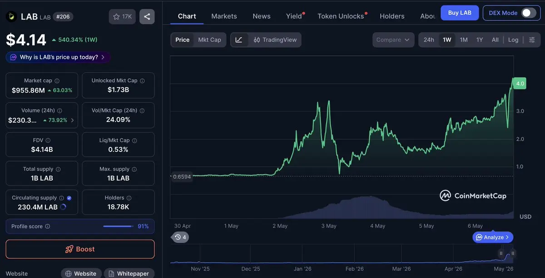Click the 18.78K holders value
The width and height of the screenshot is (545, 278).
[x=118, y=207]
